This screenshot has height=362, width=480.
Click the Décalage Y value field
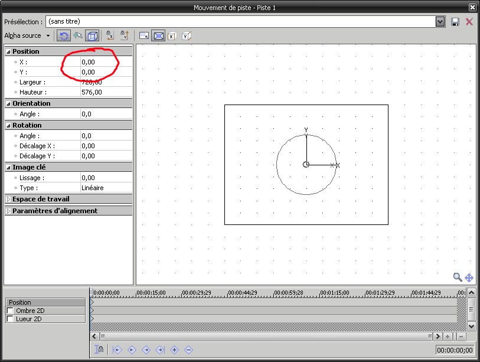[106, 156]
